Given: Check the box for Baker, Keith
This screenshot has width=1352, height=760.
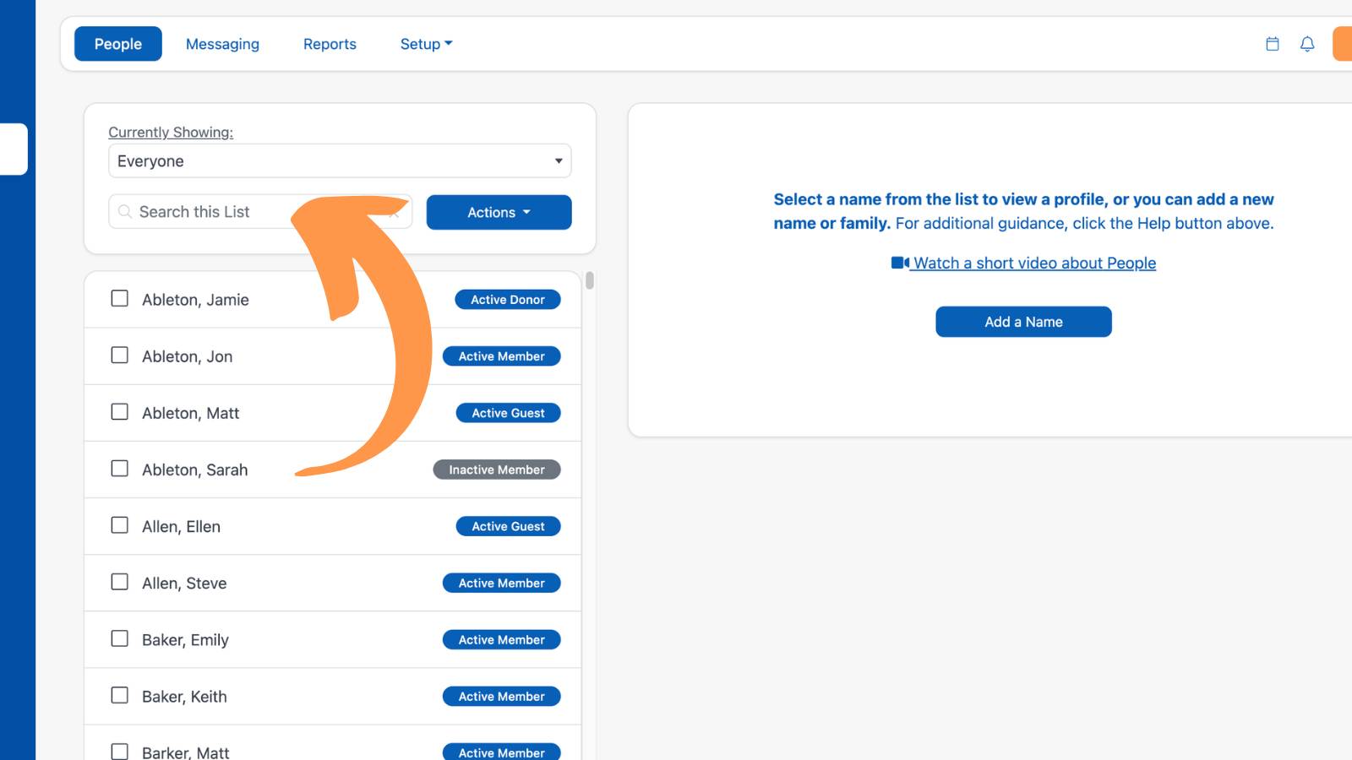Looking at the screenshot, I should (120, 696).
